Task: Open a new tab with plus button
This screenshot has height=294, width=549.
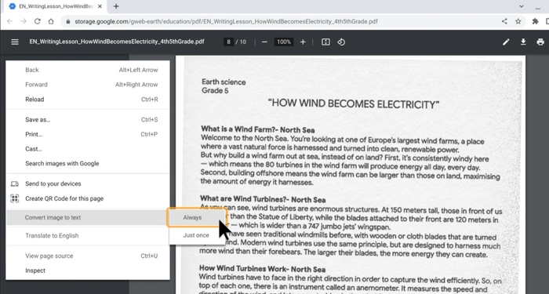Action: point(116,6)
